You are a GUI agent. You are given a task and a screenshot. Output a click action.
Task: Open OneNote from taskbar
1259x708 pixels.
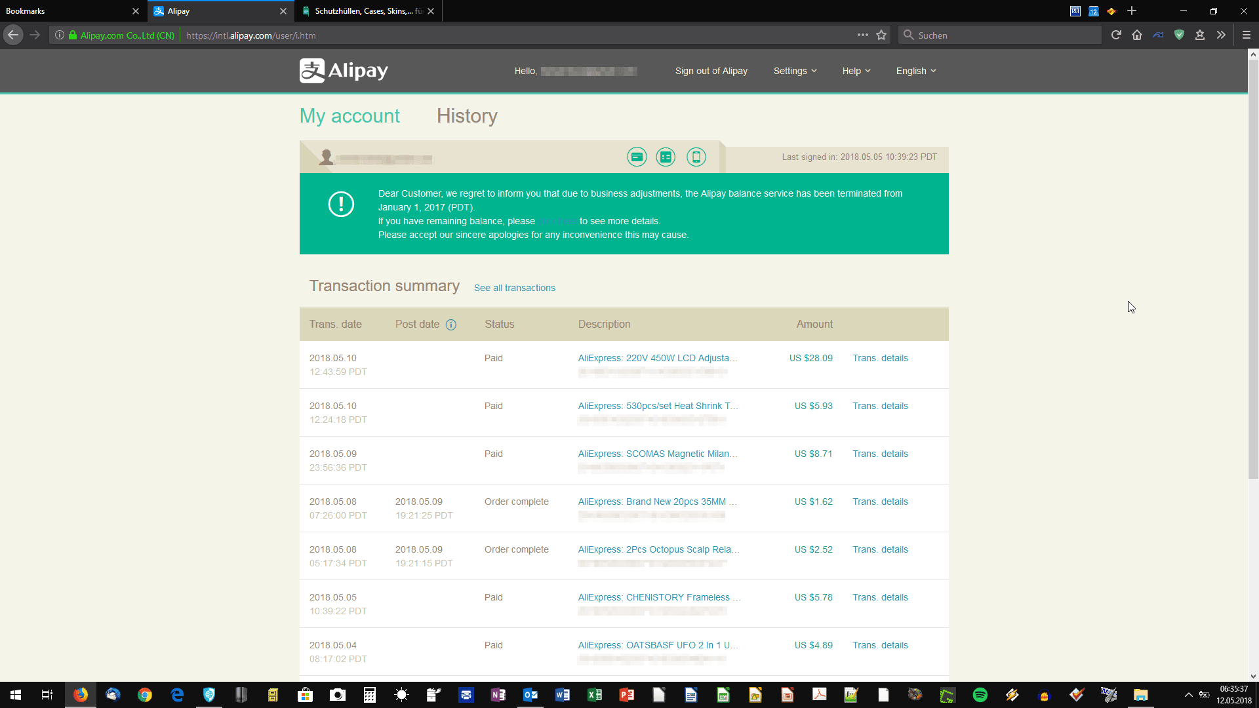tap(498, 695)
